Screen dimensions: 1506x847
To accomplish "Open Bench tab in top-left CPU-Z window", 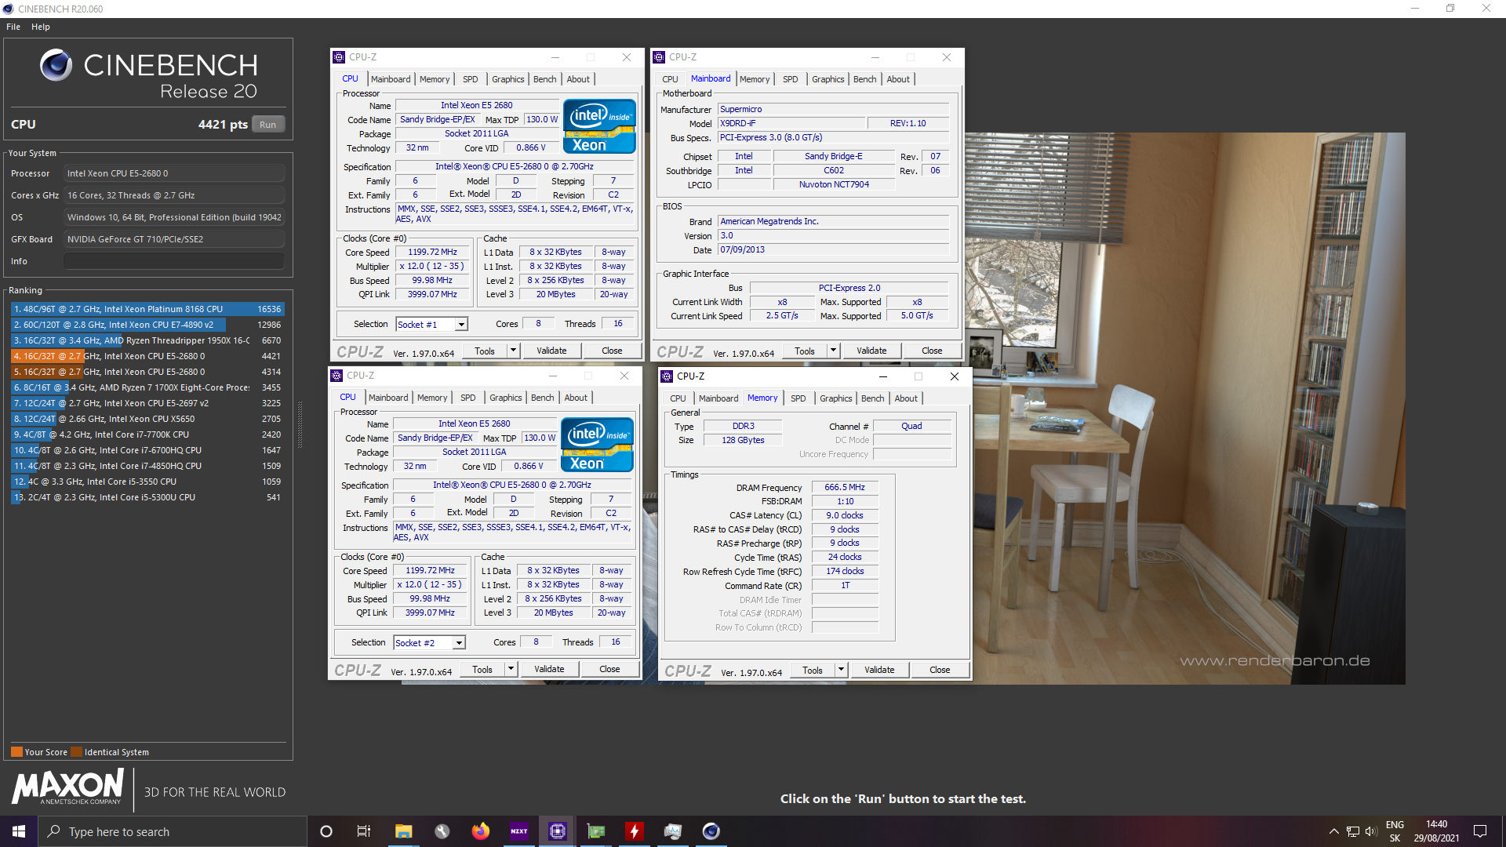I will point(545,79).
